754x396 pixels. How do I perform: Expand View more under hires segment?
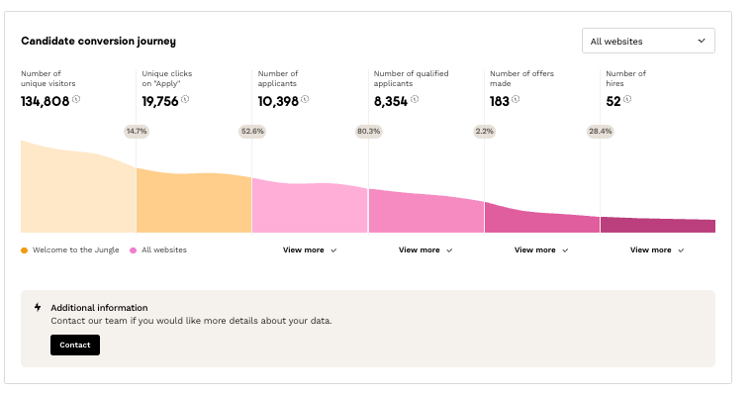point(657,250)
